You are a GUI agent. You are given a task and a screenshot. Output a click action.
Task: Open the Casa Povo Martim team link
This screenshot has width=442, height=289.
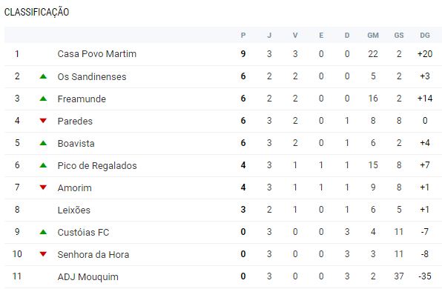(97, 54)
